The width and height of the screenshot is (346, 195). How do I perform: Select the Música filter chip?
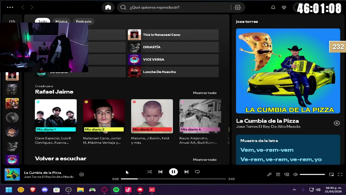[x=61, y=21]
